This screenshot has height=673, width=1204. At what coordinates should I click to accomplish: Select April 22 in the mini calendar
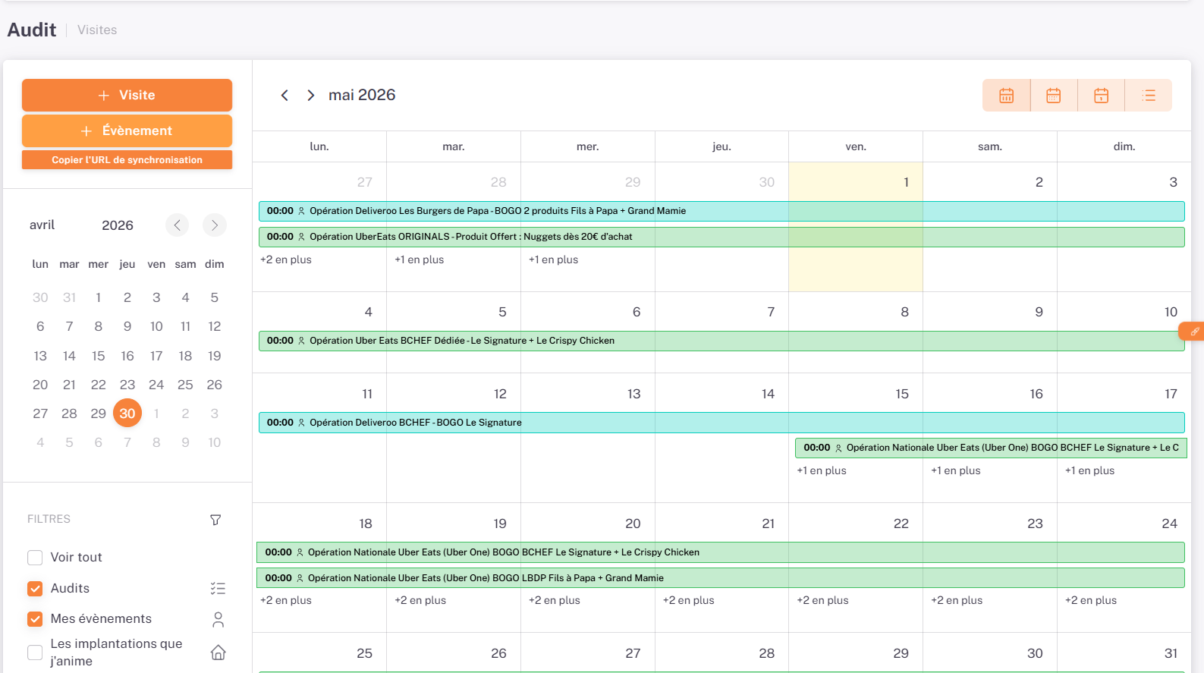click(x=99, y=385)
